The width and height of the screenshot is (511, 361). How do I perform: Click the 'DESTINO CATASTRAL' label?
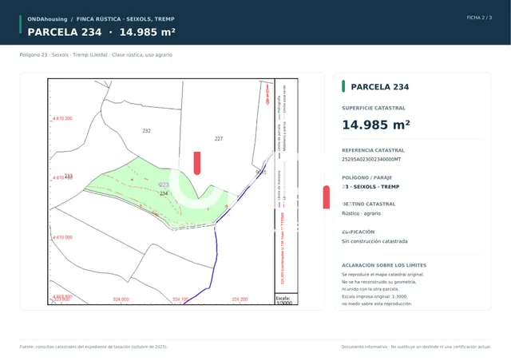(369, 204)
